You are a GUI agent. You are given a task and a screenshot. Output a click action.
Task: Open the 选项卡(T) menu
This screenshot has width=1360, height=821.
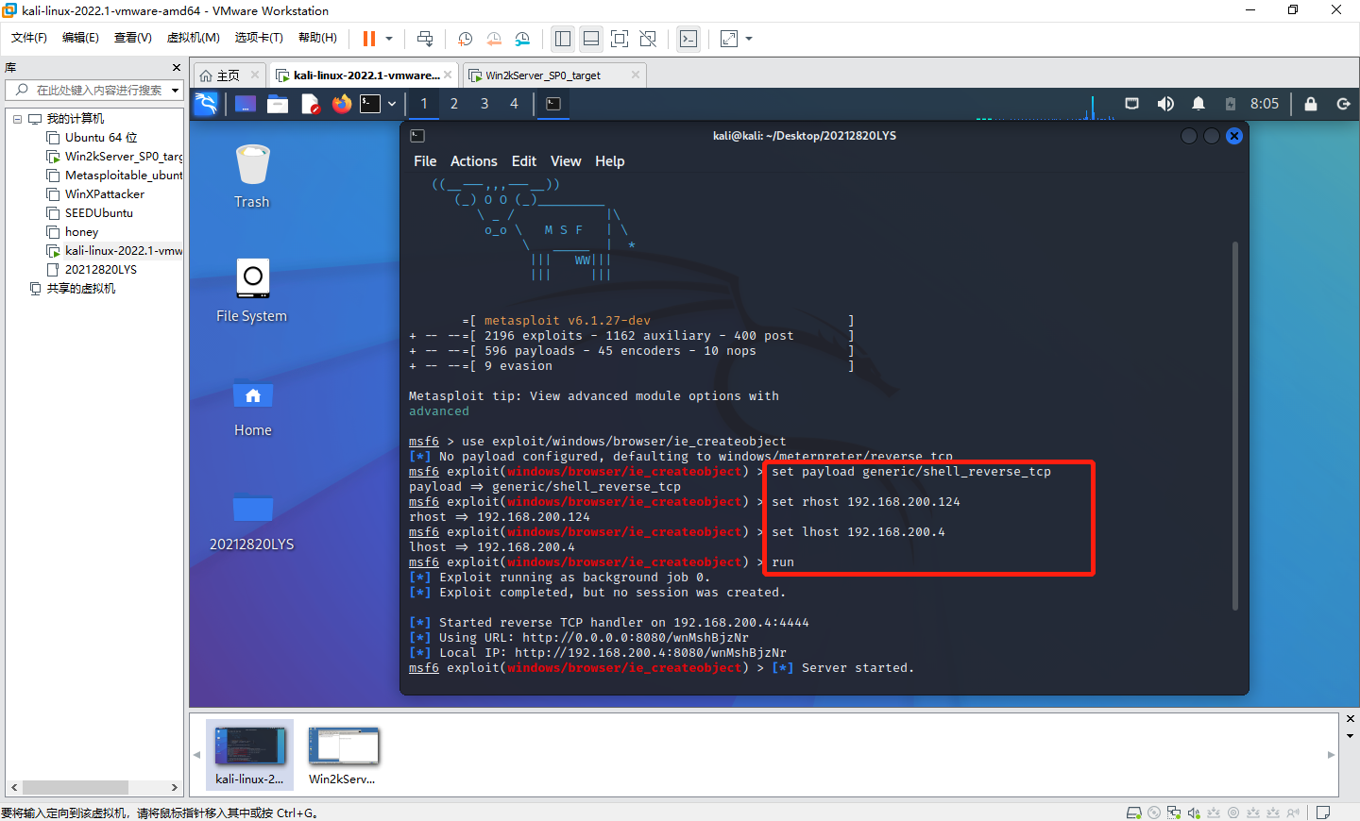tap(259, 38)
